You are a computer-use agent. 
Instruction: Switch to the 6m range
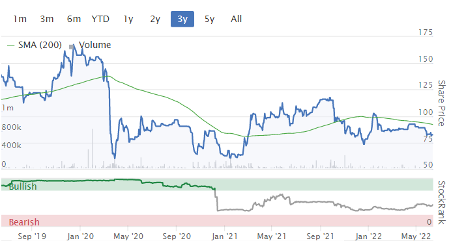tap(74, 19)
